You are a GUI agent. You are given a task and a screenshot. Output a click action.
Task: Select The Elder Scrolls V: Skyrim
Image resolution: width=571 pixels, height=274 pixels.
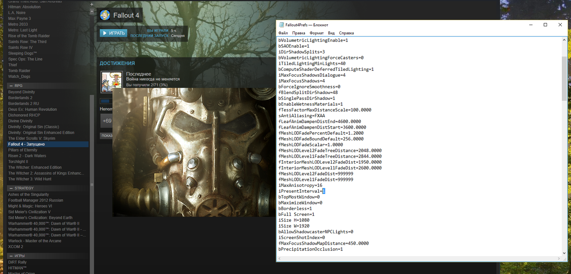click(32, 139)
